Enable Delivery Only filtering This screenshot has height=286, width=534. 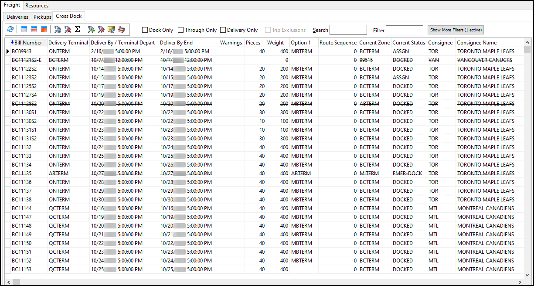tap(224, 30)
